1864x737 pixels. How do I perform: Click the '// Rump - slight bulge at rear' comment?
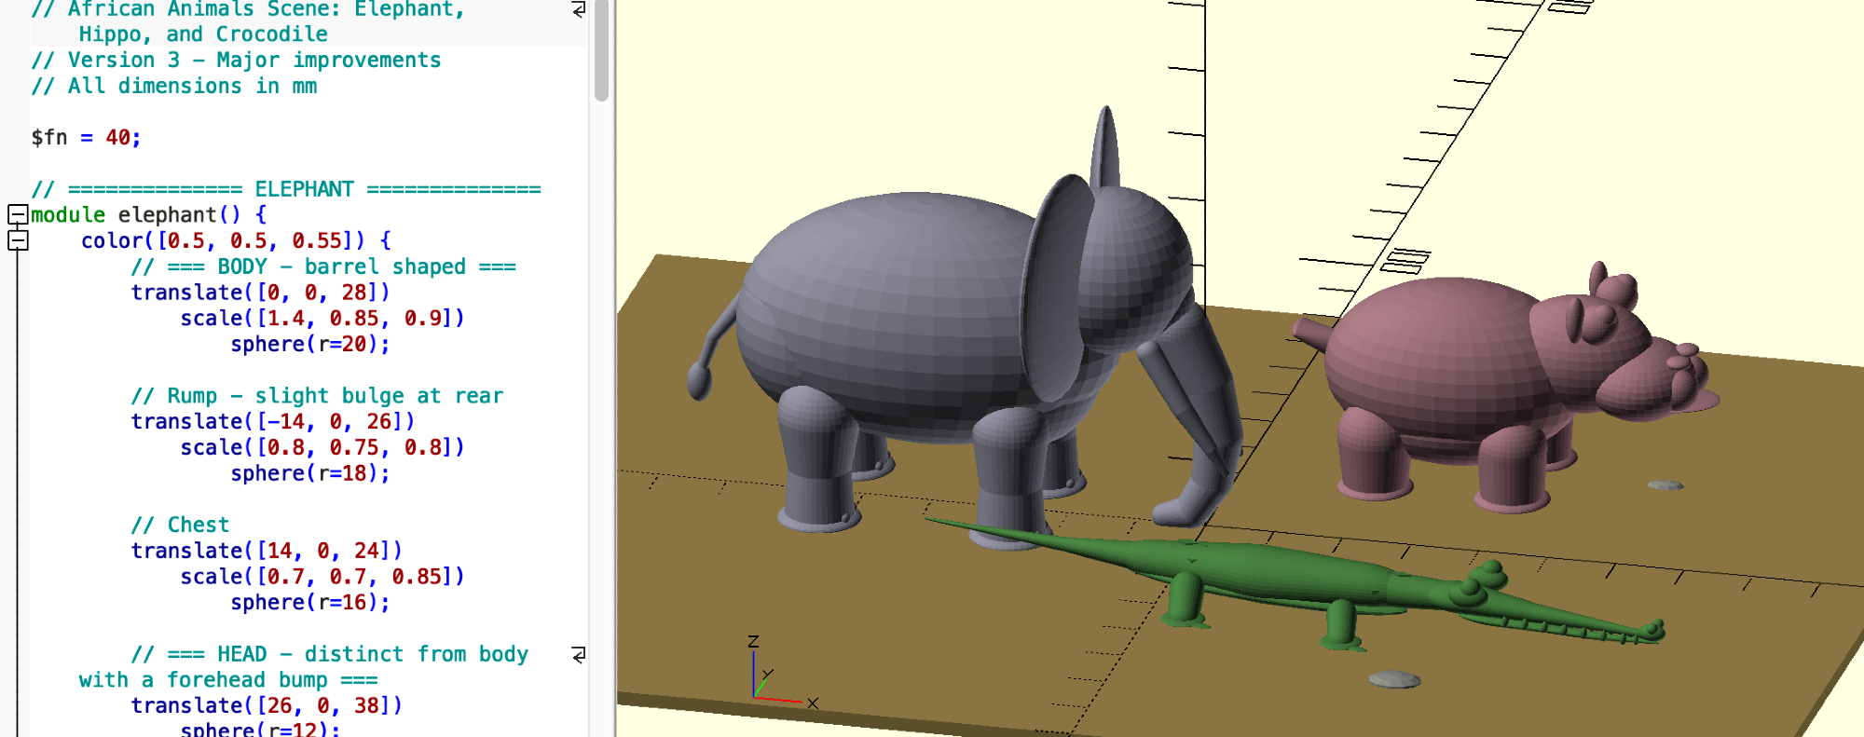tap(317, 396)
